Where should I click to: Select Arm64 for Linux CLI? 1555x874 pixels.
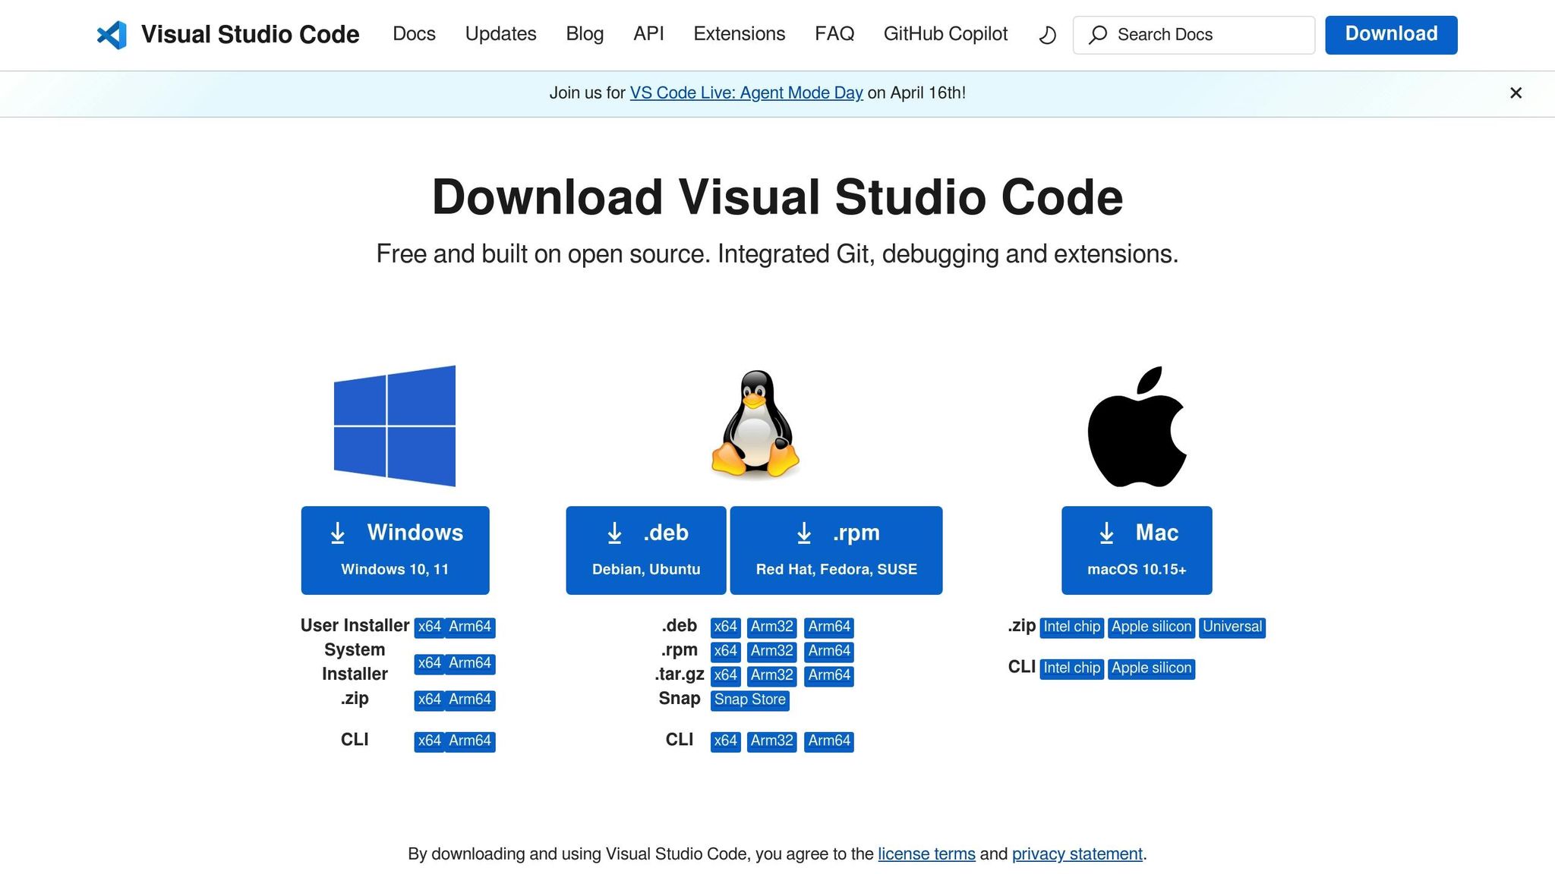point(829,741)
